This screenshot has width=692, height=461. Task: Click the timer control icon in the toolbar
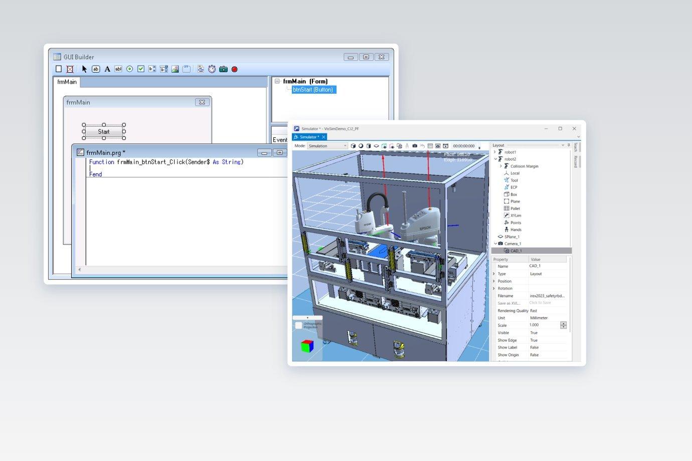212,69
